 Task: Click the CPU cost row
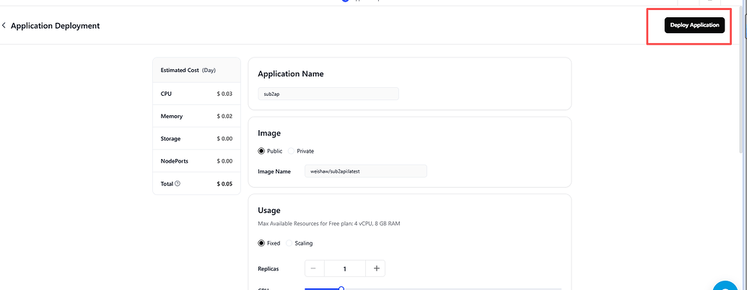point(197,94)
